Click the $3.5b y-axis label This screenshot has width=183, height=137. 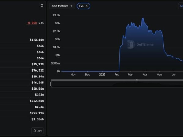(56, 15)
